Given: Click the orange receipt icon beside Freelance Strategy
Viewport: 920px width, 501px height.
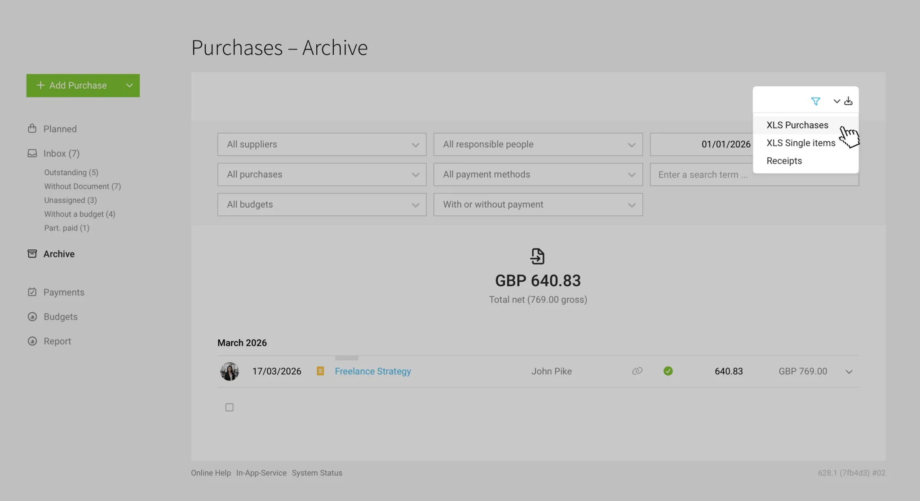Looking at the screenshot, I should (x=320, y=371).
